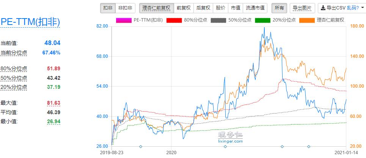Open the 乱码? help link
The width and height of the screenshot is (366, 158).
[353, 8]
